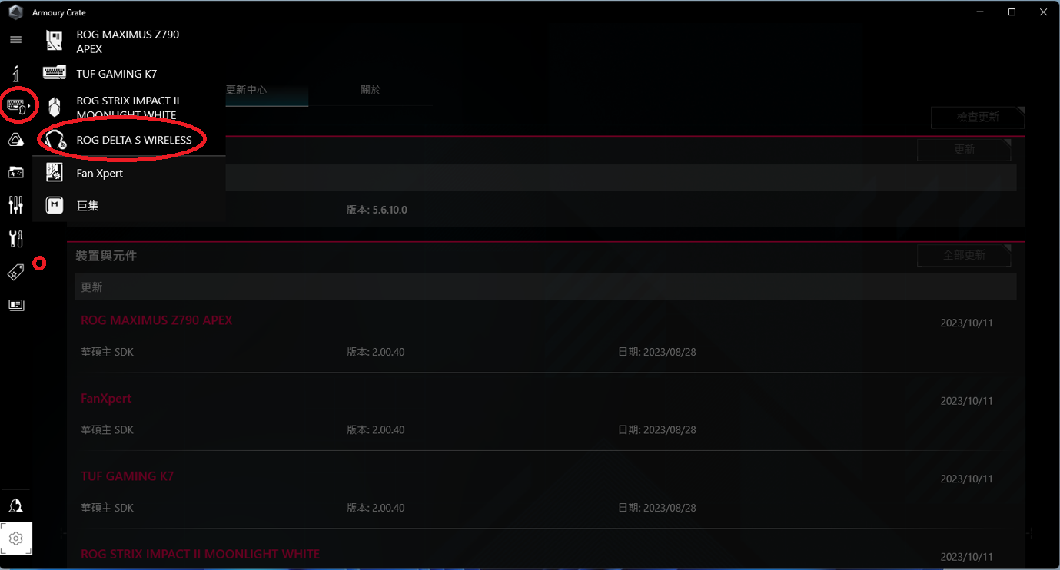Click the motherboard icon for ROG MAXIMUS Z790

(54, 41)
